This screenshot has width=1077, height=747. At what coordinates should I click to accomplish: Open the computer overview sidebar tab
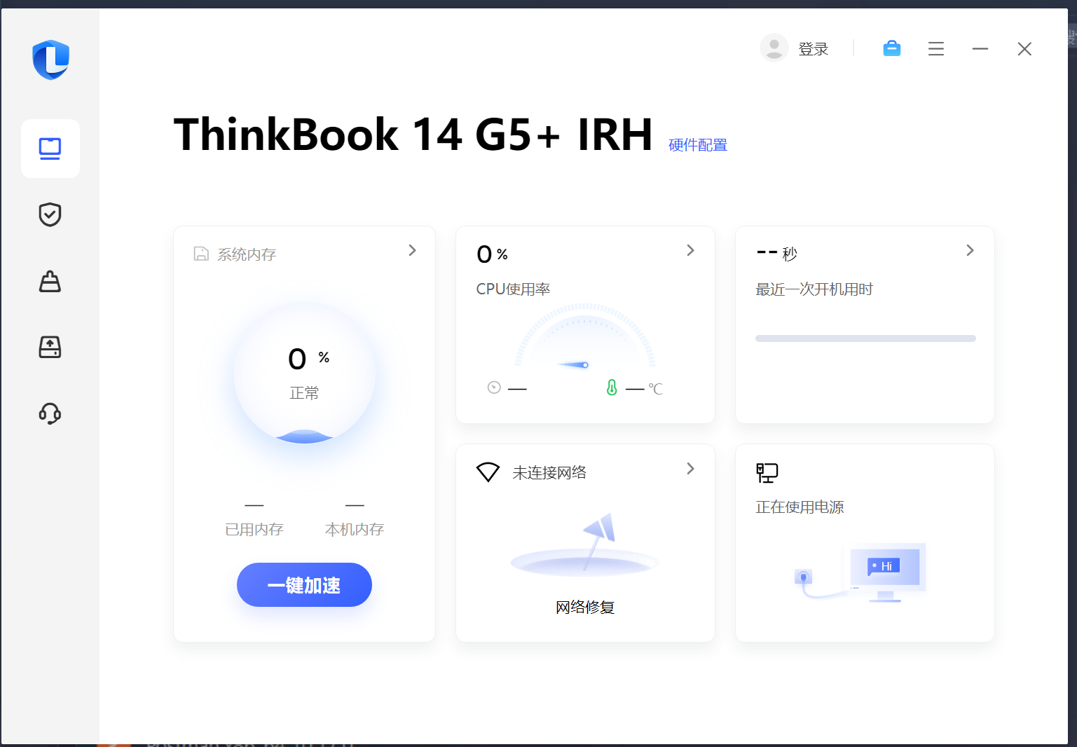click(50, 149)
